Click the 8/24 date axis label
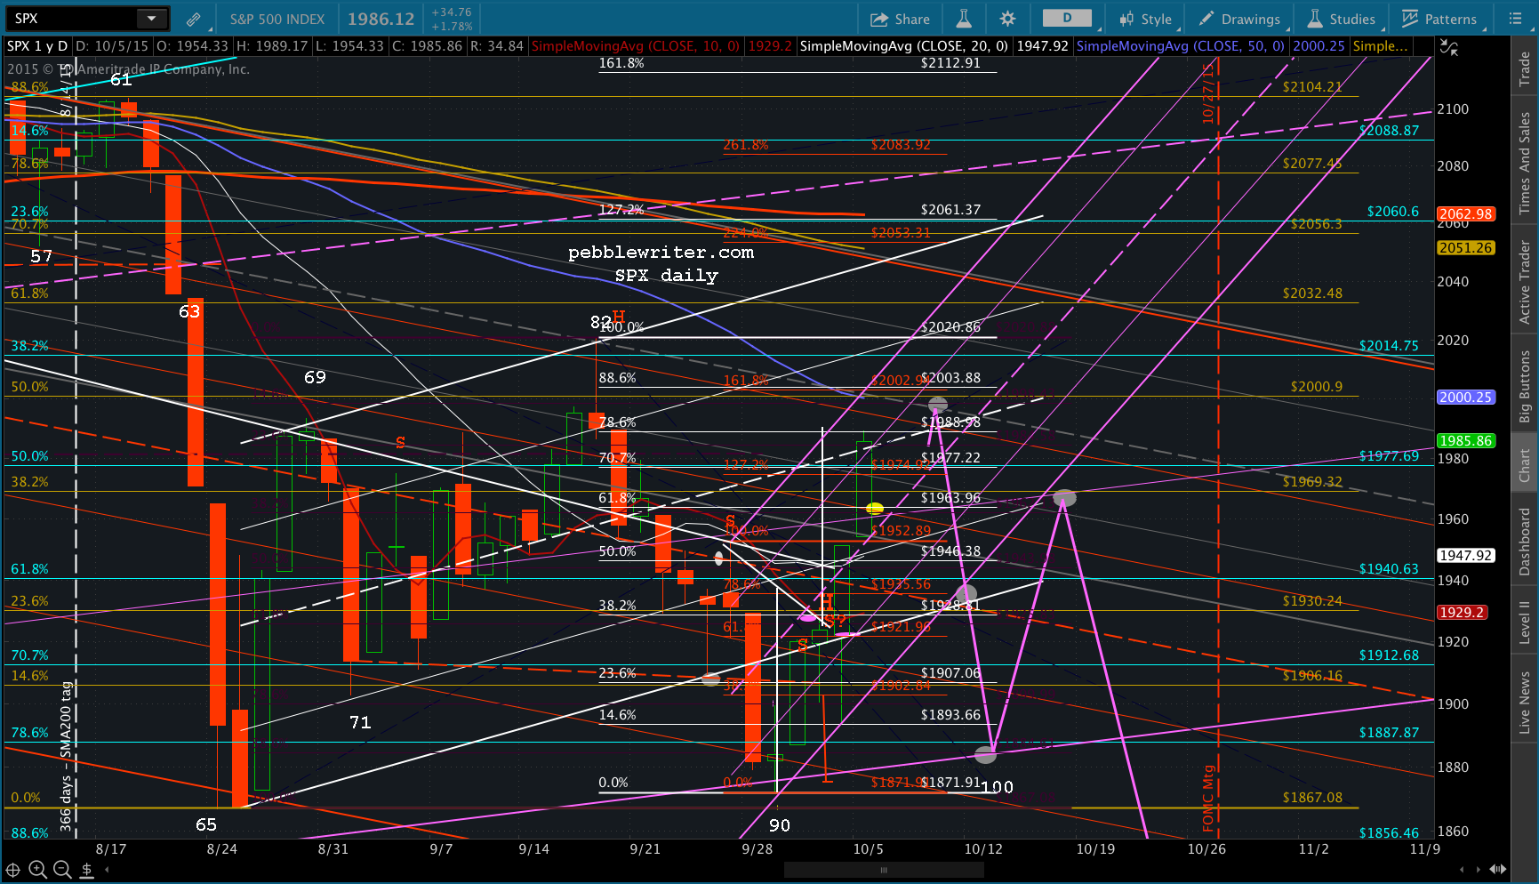 coord(222,848)
